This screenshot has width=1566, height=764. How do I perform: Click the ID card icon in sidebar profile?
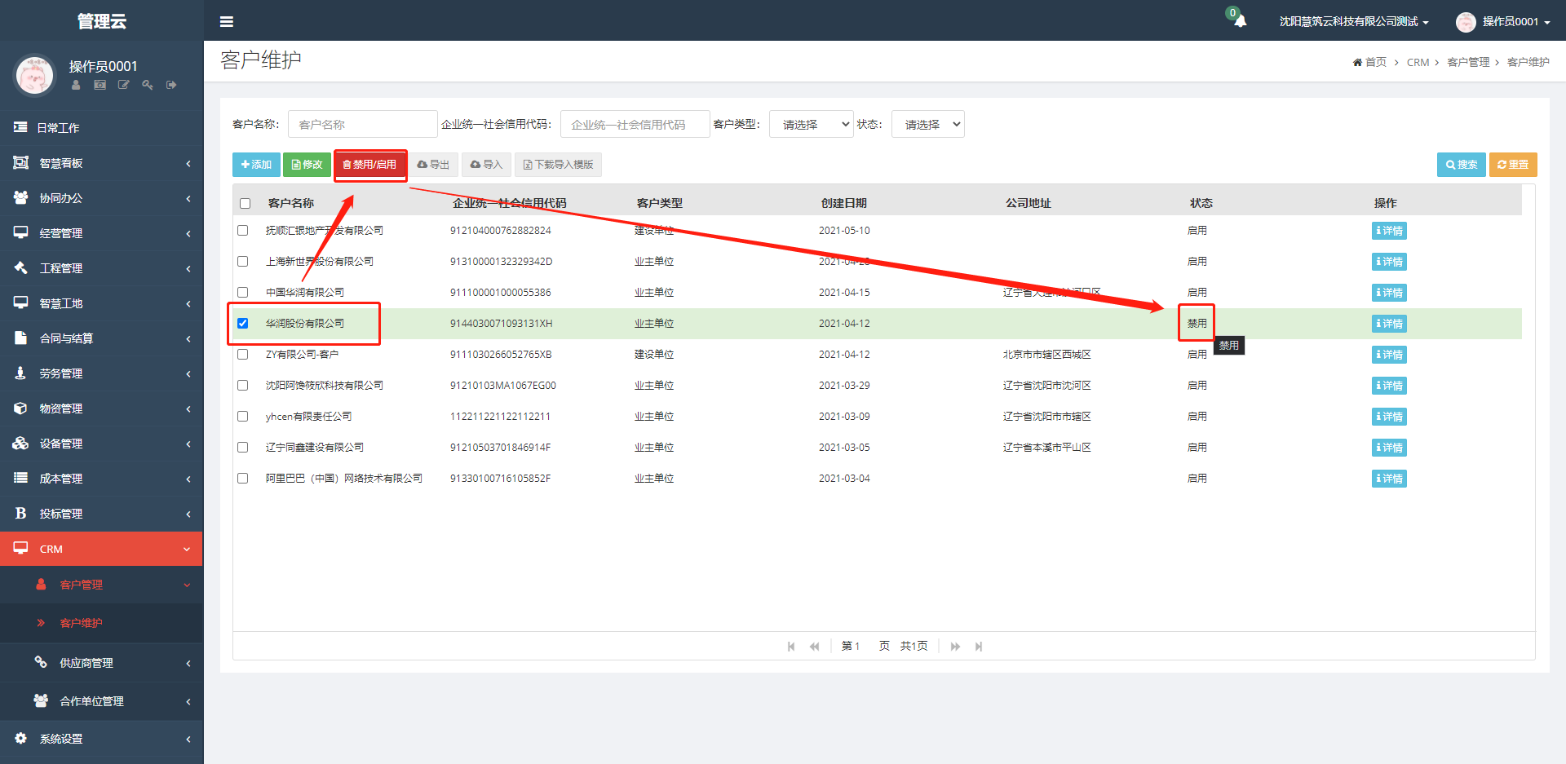pyautogui.click(x=100, y=85)
